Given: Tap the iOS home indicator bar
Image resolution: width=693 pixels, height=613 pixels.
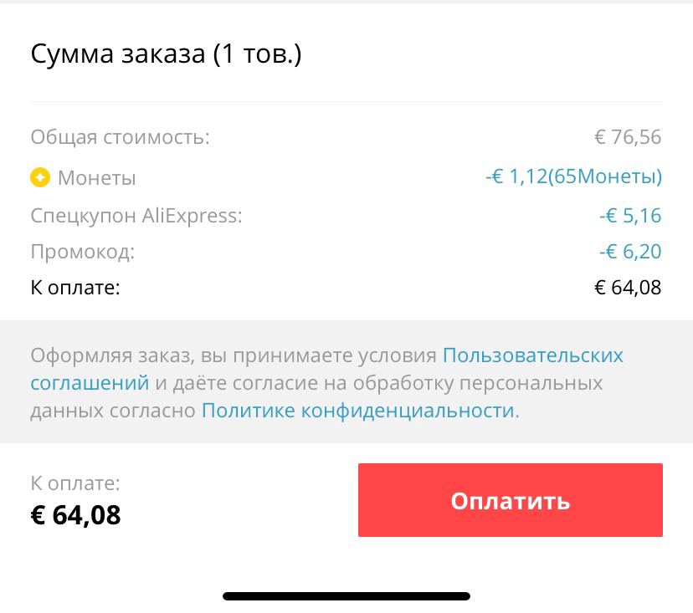Looking at the screenshot, I should pyautogui.click(x=346, y=596).
